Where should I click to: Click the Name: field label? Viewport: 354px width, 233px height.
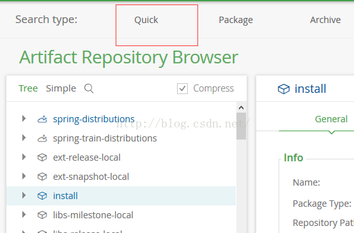(x=306, y=182)
